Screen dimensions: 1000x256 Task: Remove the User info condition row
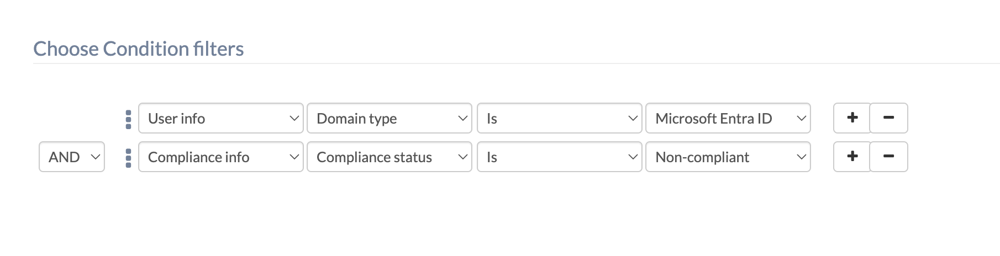[888, 118]
